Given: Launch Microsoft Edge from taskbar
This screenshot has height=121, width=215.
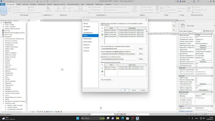Looking at the screenshot, I should click(x=123, y=118).
